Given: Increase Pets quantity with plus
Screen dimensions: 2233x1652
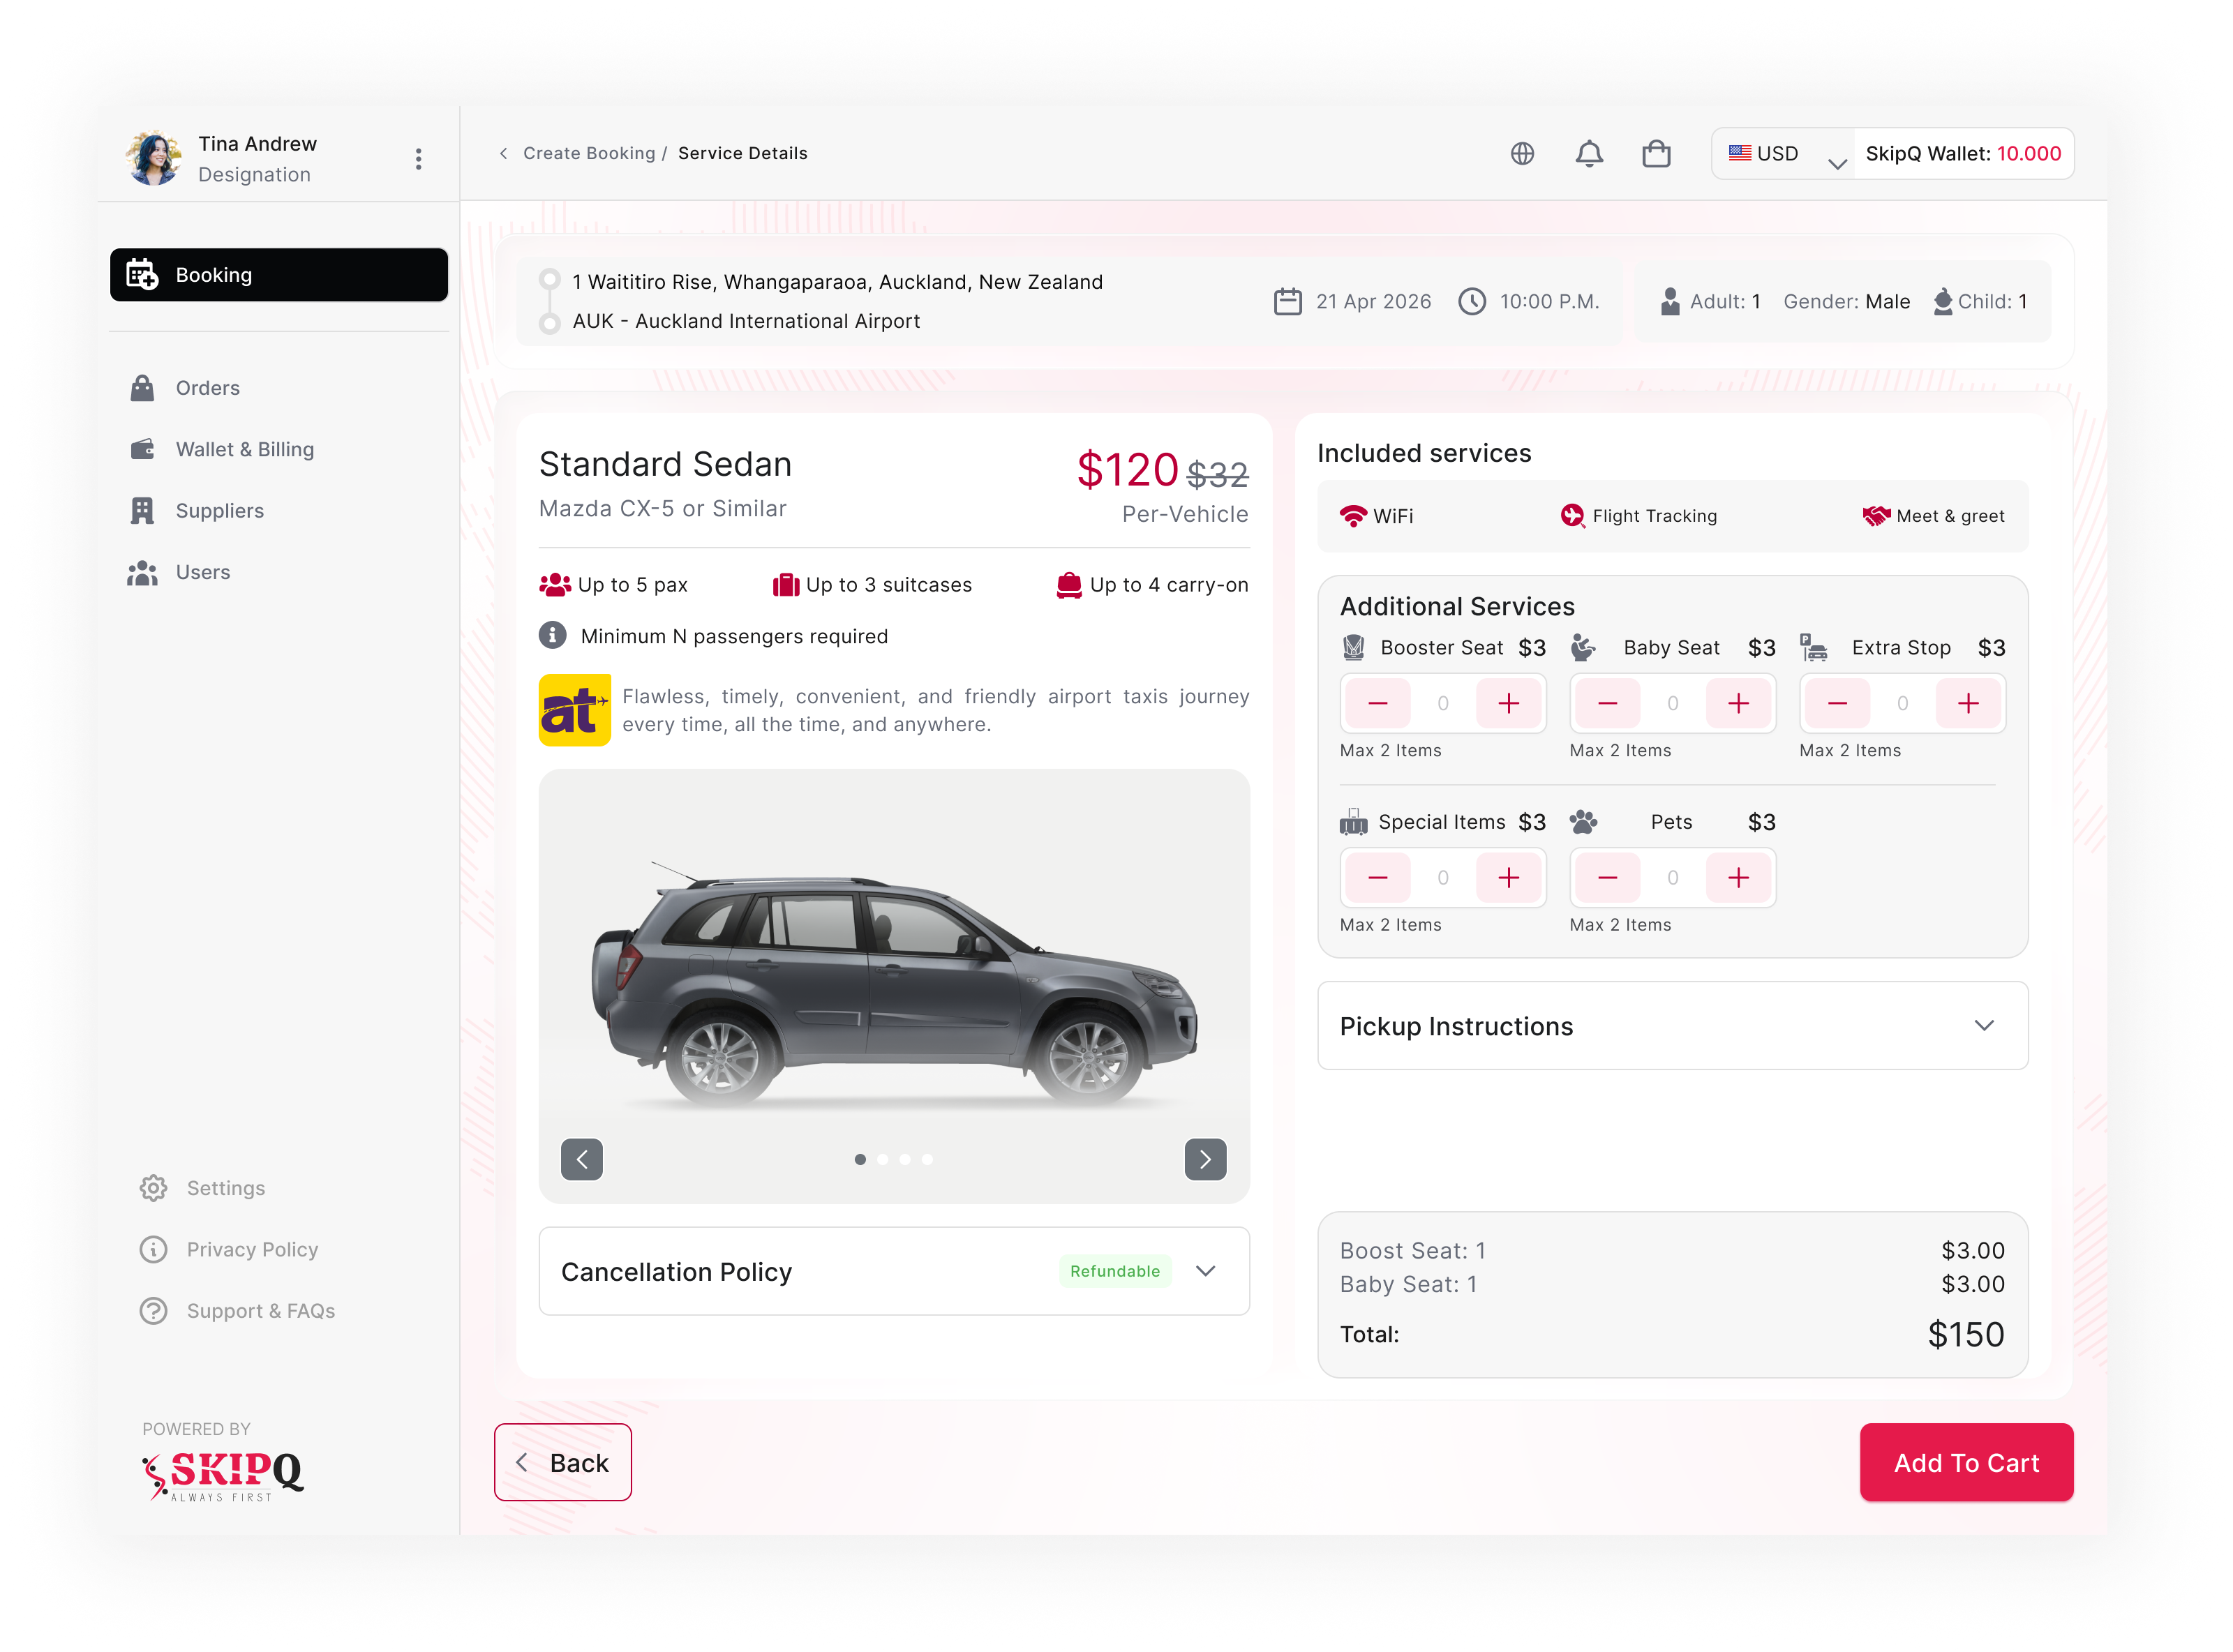Looking at the screenshot, I should tap(1738, 878).
